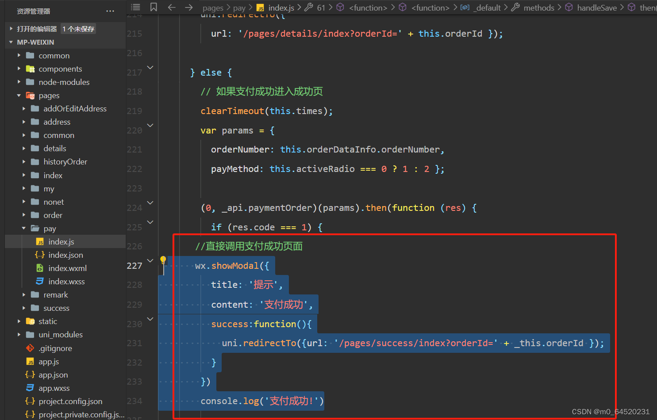Open the explorer more actions ellipsis
This screenshot has width=657, height=420.
(110, 11)
